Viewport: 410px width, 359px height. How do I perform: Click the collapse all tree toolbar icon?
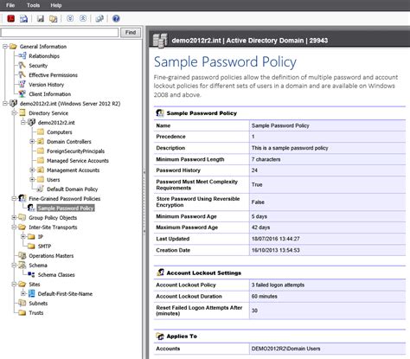(83, 18)
